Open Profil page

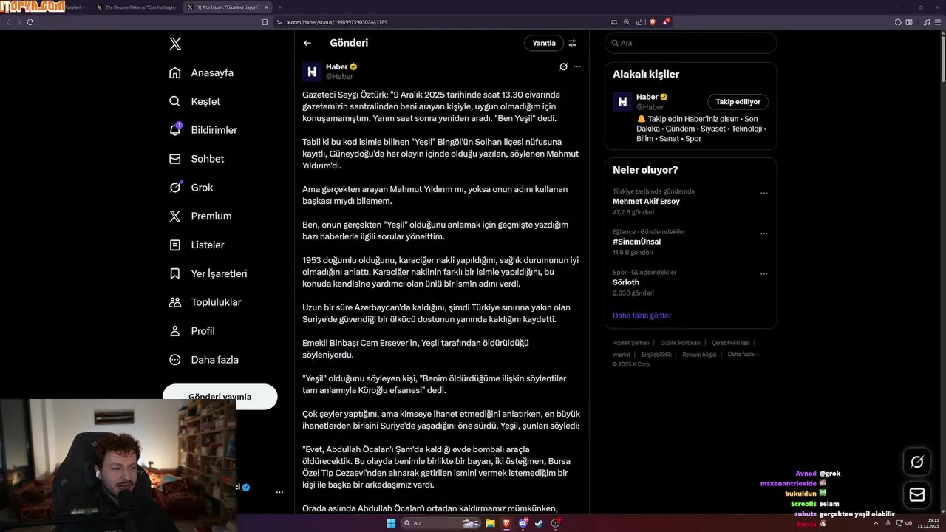(x=191, y=331)
